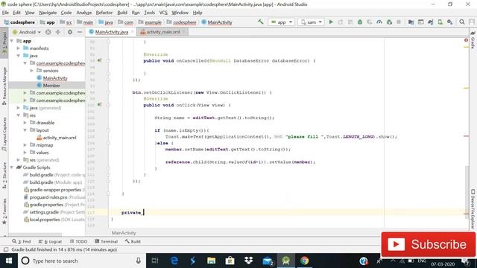Click the project view settings gear
Image resolution: width=477 pixels, height=268 pixels.
click(x=70, y=32)
